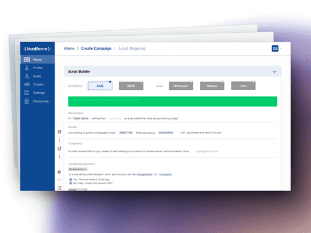This screenshot has height=233, width=311.
Task: Click the 'Introduction' section label
Action: (x=76, y=113)
